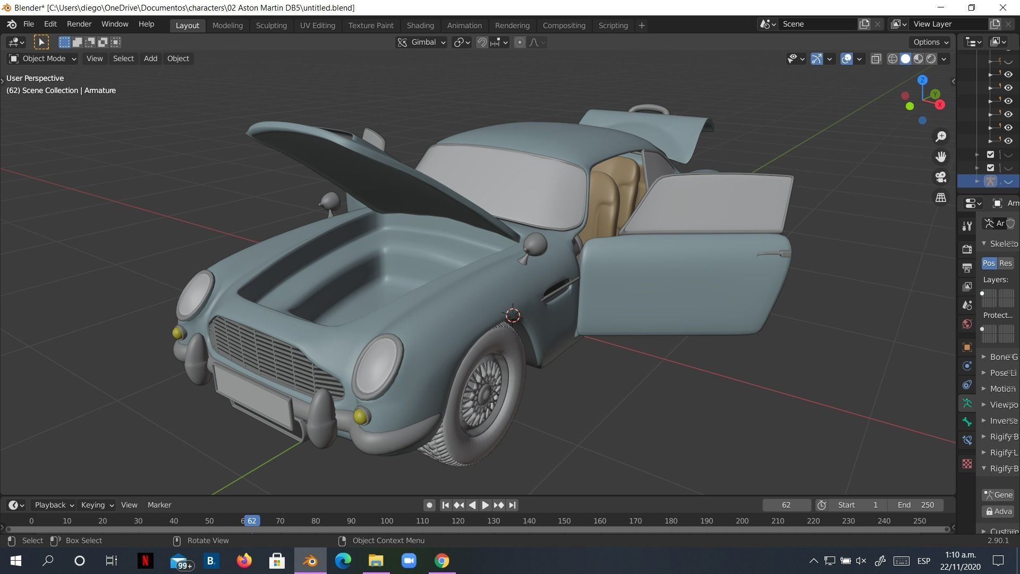This screenshot has height=574, width=1020.
Task: Open the Scene properties tab
Action: 967,305
